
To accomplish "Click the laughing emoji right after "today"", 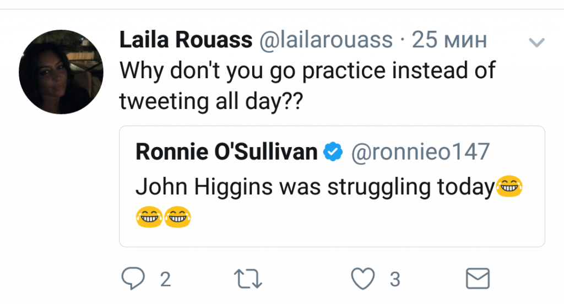I will (x=508, y=188).
